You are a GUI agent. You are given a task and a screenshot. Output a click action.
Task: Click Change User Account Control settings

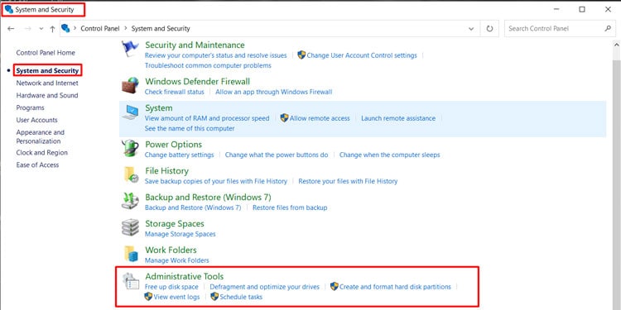coord(362,55)
